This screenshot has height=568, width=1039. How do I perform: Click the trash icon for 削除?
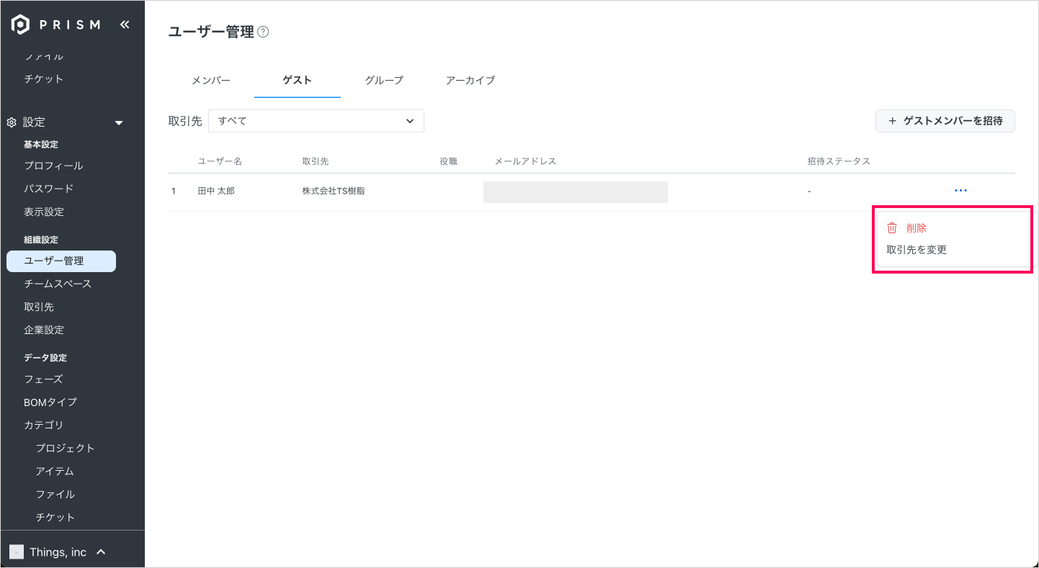tap(892, 228)
